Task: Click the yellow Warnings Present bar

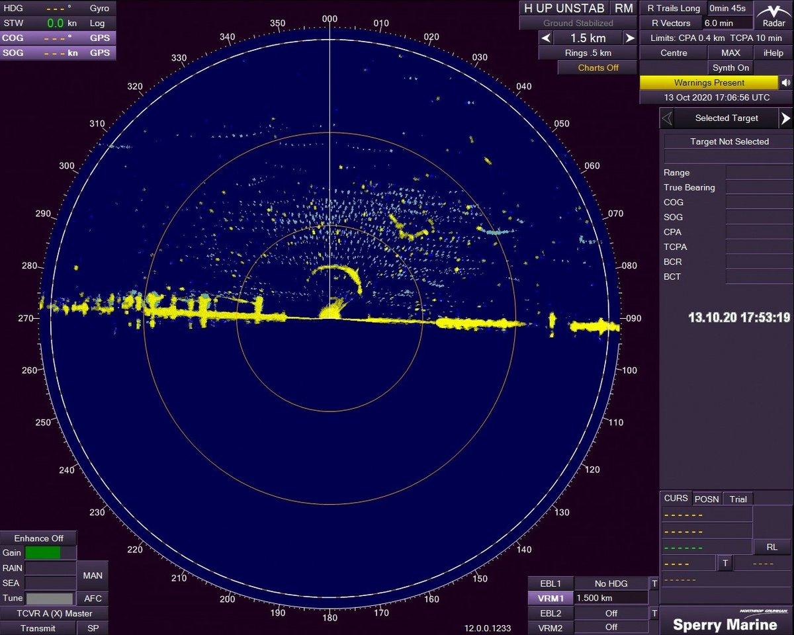Action: (709, 83)
